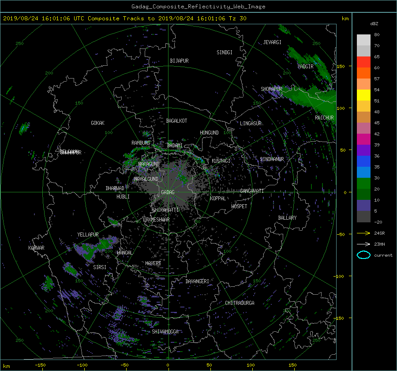Click the SHIVAMOGGA city label
The height and width of the screenshot is (371, 397).
coord(165,332)
